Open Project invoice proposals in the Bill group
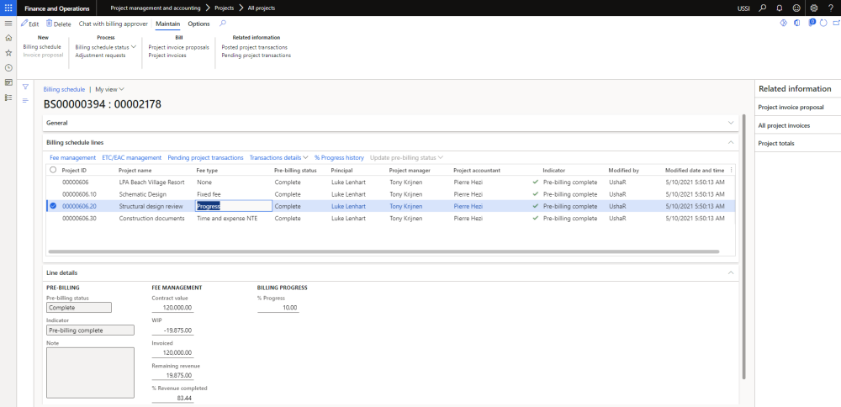The image size is (841, 407). 178,47
